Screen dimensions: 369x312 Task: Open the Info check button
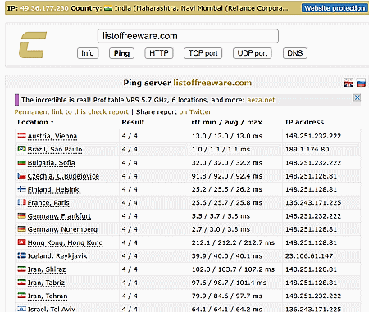click(88, 53)
